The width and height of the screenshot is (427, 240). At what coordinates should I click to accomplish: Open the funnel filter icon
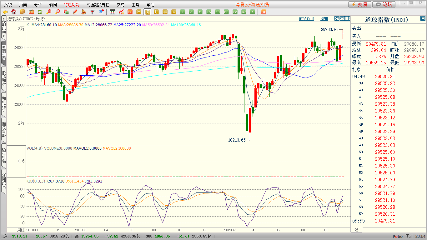pyautogui.click(x=92, y=12)
